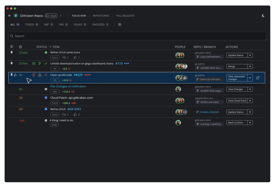Open File changes on GitKraken link
276x187 pixels.
click(68, 86)
